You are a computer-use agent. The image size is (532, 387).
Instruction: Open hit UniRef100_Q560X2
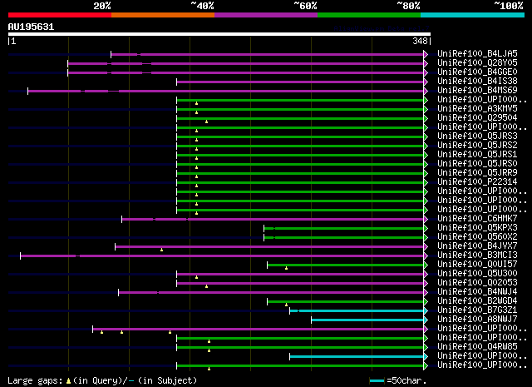point(477,237)
